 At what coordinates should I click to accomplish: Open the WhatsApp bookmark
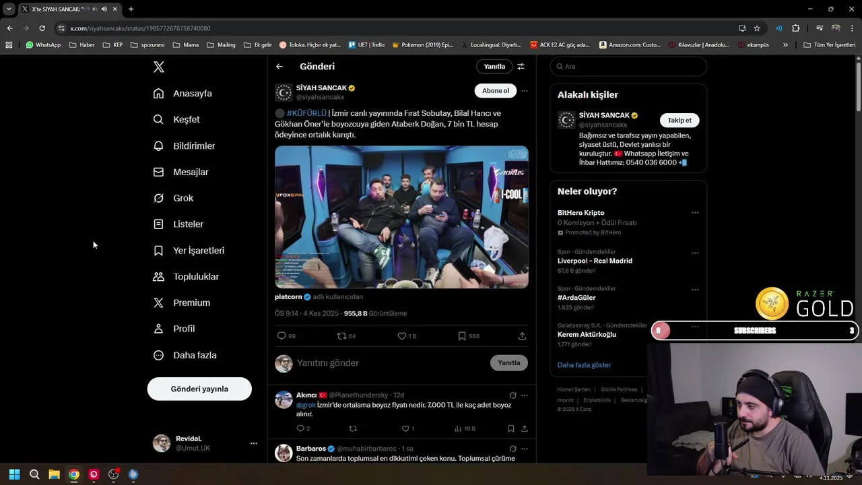point(43,45)
